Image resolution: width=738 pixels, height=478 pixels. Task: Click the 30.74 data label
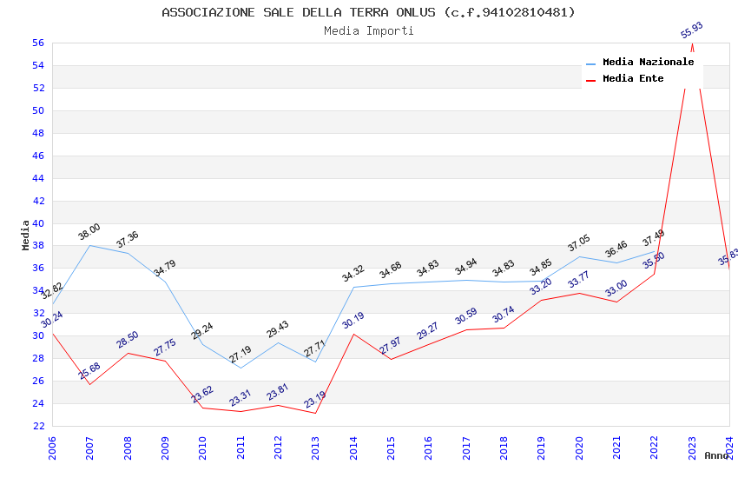[x=503, y=315]
